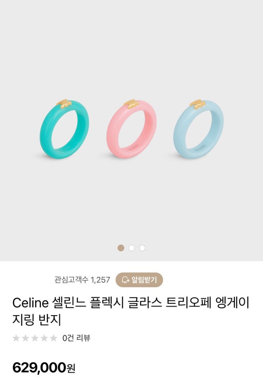Select the pink ring image
This screenshot has height=387, width=263.
[131, 129]
